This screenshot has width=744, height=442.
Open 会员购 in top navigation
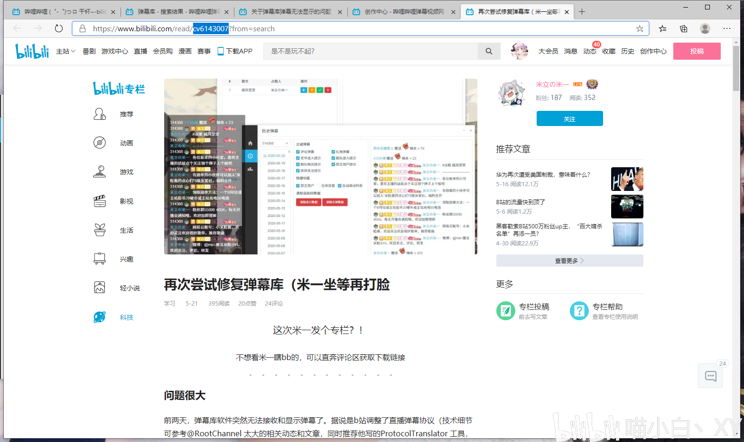coord(163,51)
